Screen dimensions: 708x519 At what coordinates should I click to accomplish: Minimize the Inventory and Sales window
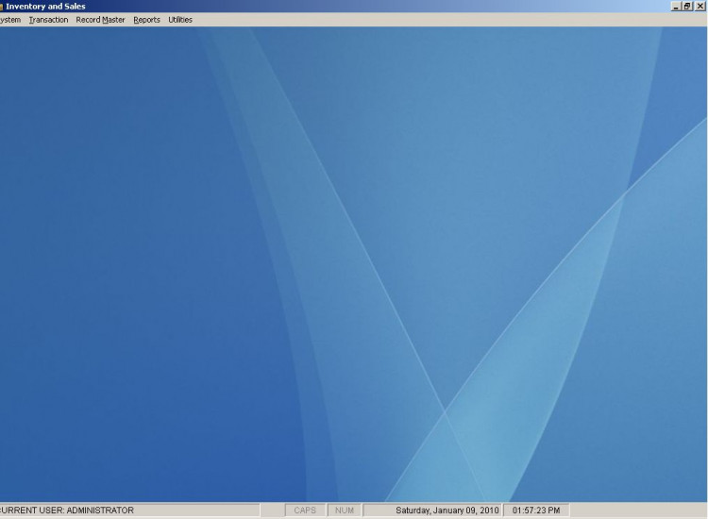(x=676, y=7)
